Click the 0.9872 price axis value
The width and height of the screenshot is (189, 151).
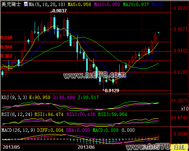181,8
